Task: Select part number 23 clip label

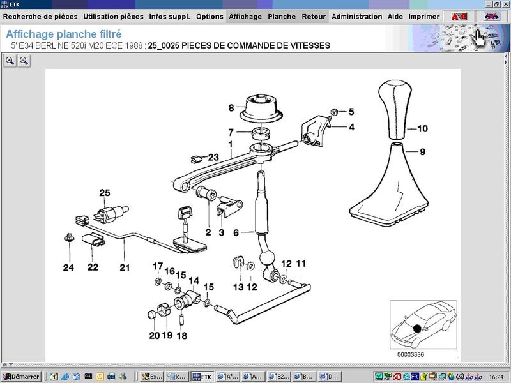Action: 213,157
